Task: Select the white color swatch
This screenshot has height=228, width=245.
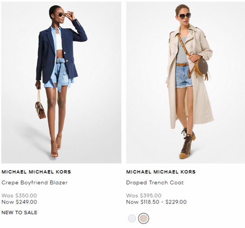Action: [x=132, y=218]
